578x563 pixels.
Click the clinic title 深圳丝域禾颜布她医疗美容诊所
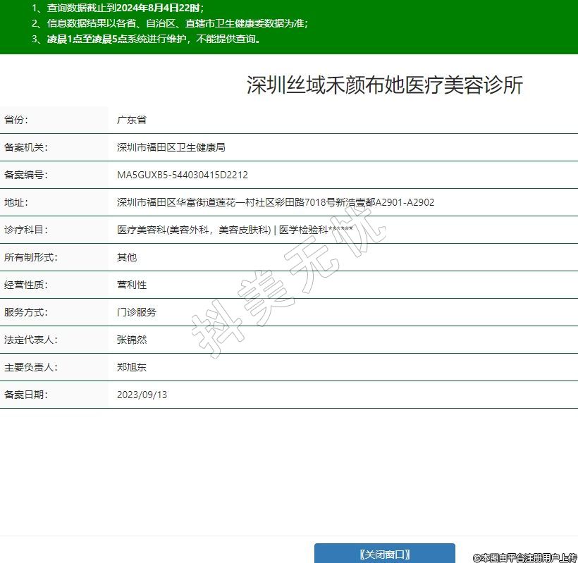click(x=384, y=85)
